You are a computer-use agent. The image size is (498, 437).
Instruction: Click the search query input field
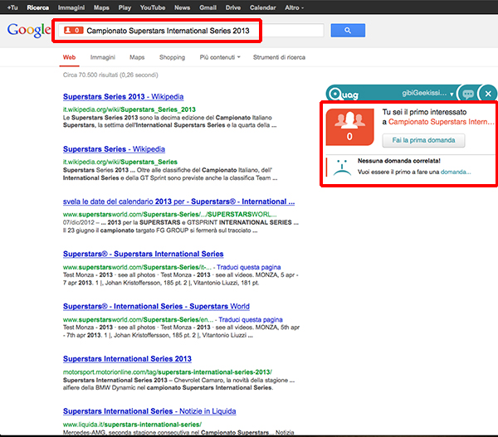point(191,31)
